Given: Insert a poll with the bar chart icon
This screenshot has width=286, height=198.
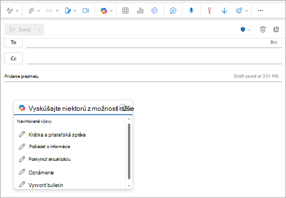Looking at the screenshot, I should click(x=140, y=10).
